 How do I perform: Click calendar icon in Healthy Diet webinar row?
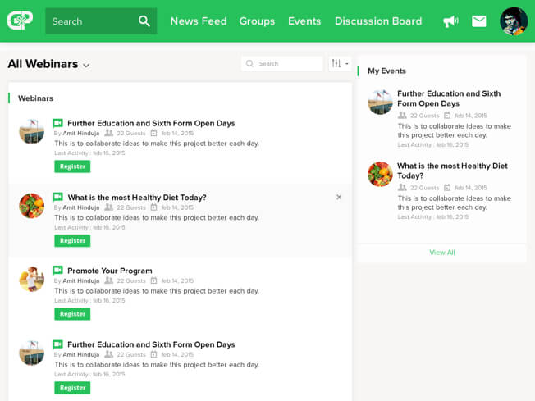pos(154,207)
